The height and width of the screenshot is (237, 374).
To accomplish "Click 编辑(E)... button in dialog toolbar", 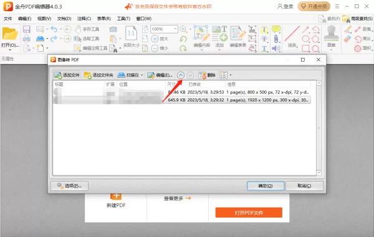I will click(x=160, y=75).
